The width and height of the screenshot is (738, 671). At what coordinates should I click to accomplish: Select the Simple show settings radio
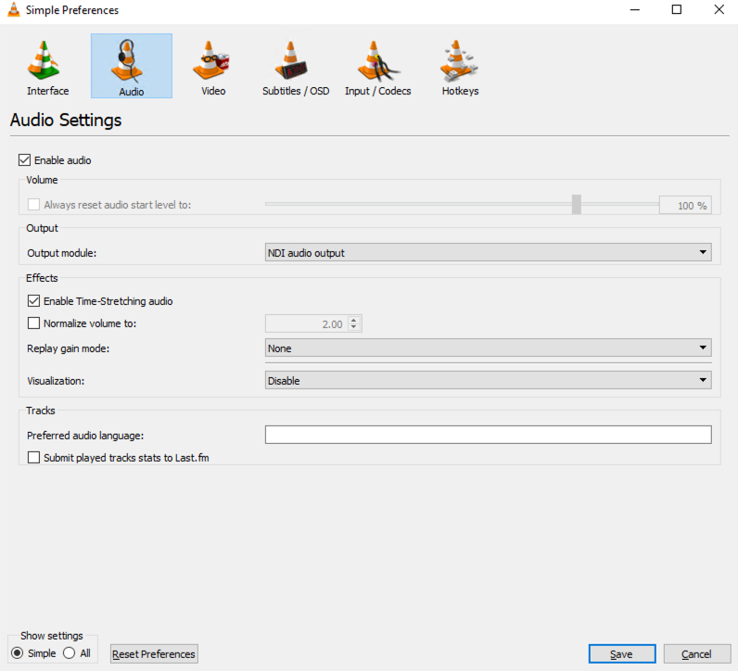pyautogui.click(x=17, y=653)
